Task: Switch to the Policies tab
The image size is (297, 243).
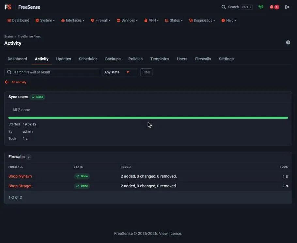Action: tap(135, 59)
